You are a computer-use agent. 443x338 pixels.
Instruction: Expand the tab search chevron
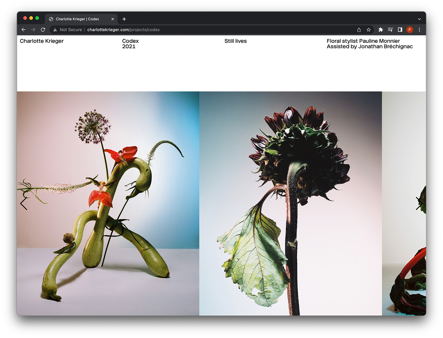(419, 19)
